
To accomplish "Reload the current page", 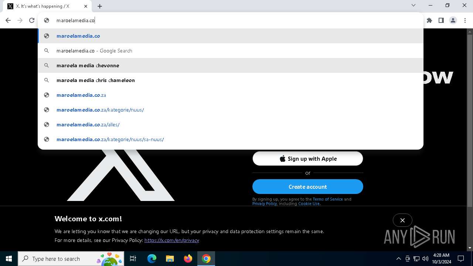I will click(32, 20).
